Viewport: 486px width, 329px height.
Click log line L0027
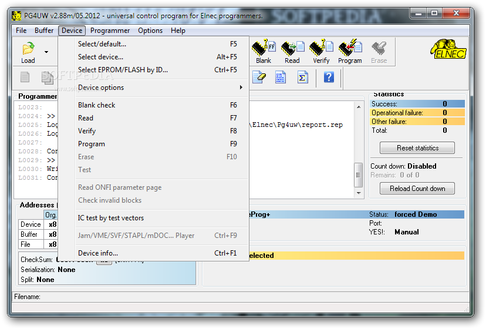point(30,143)
